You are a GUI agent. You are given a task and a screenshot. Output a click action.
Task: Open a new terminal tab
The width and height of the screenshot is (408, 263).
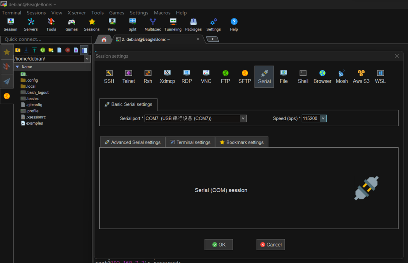(212, 39)
